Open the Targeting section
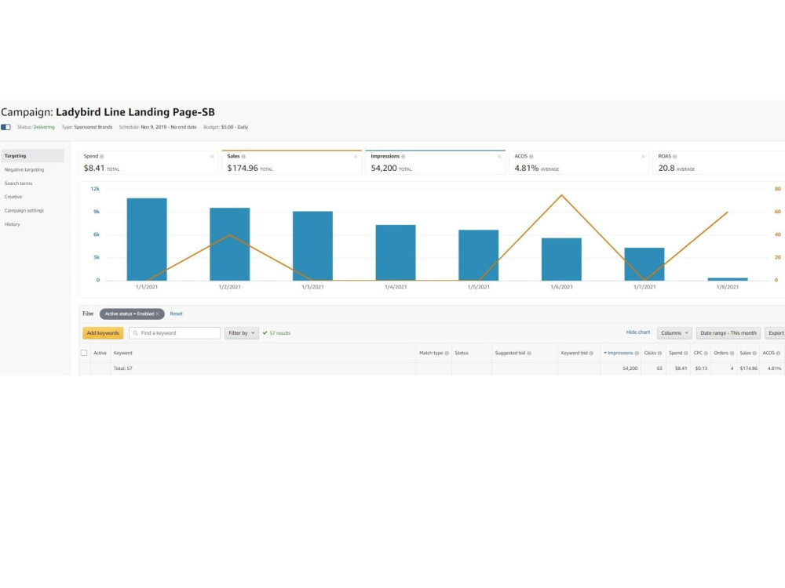The width and height of the screenshot is (785, 588). click(32, 156)
